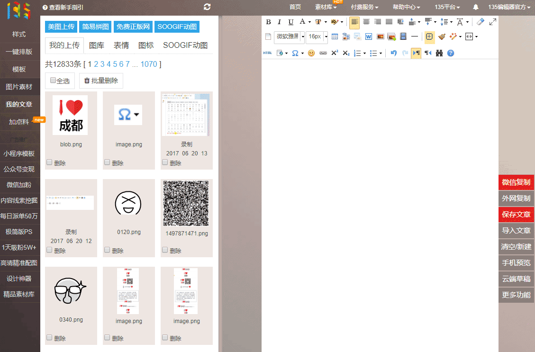Open the 微软雅黑 font family dropdown

(290, 36)
